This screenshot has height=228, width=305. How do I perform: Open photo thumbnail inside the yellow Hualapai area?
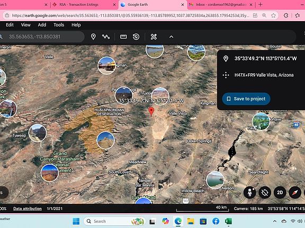pos(105,140)
